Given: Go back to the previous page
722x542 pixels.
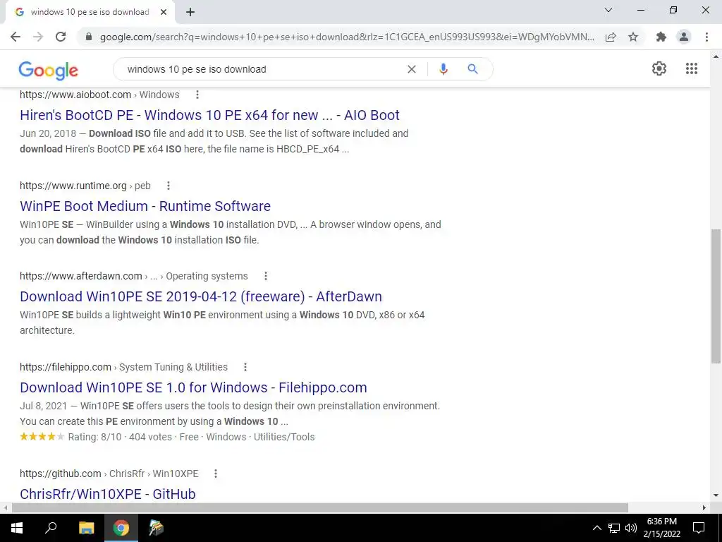Looking at the screenshot, I should 16,37.
